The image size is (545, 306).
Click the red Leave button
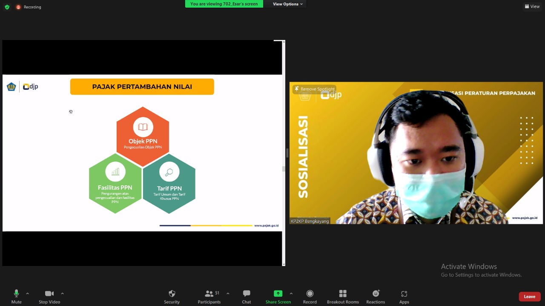(x=530, y=297)
